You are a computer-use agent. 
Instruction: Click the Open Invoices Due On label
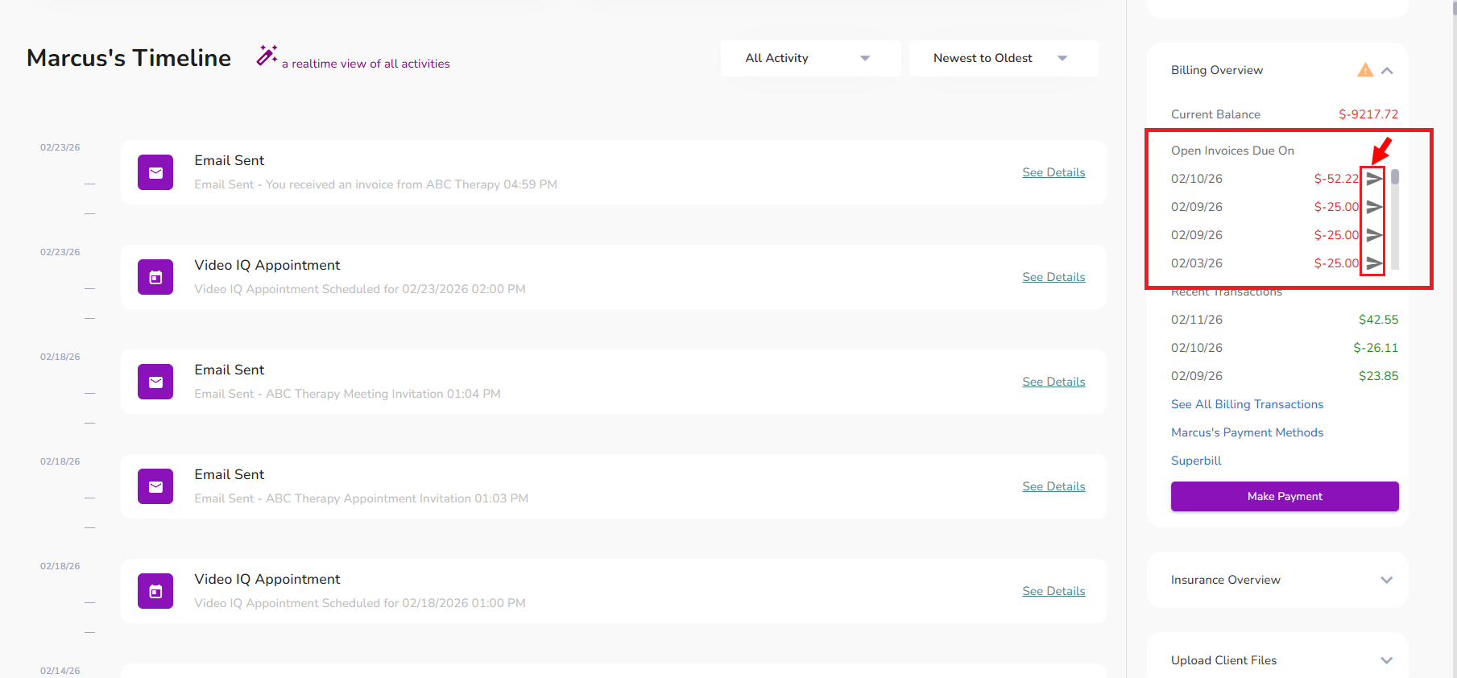click(x=1232, y=151)
